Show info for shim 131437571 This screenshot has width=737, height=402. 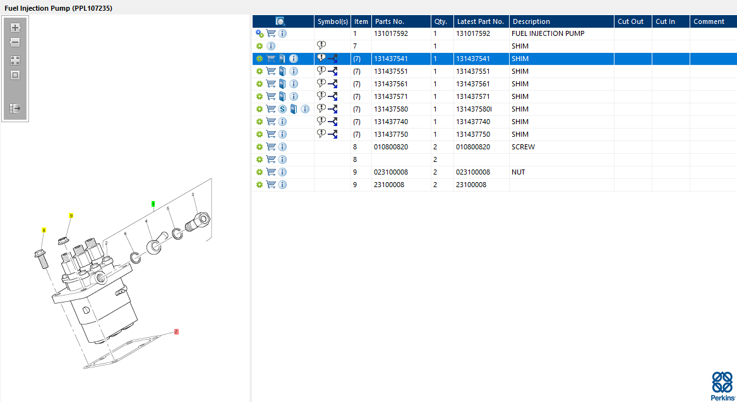(293, 96)
